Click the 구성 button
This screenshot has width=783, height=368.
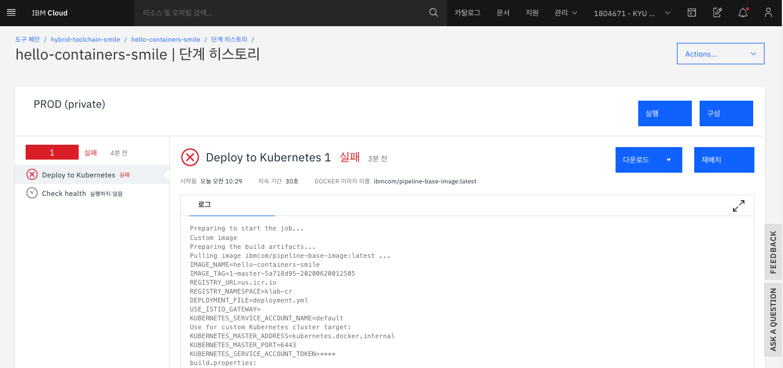726,113
